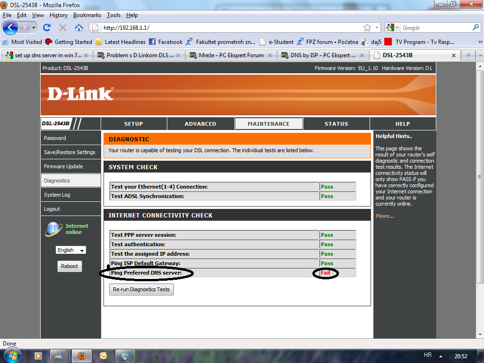Screen dimensions: 484x363
Task: Open the English language dropdown
Action: [71, 250]
